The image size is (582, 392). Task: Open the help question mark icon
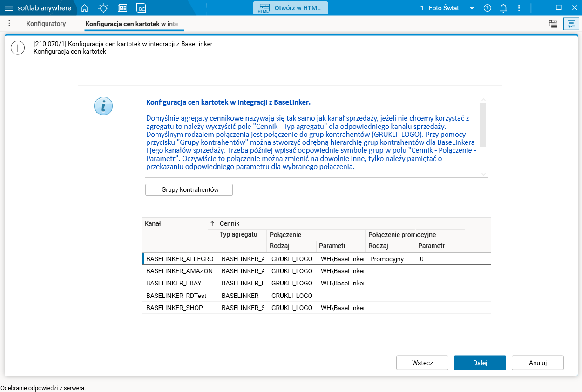click(x=487, y=8)
